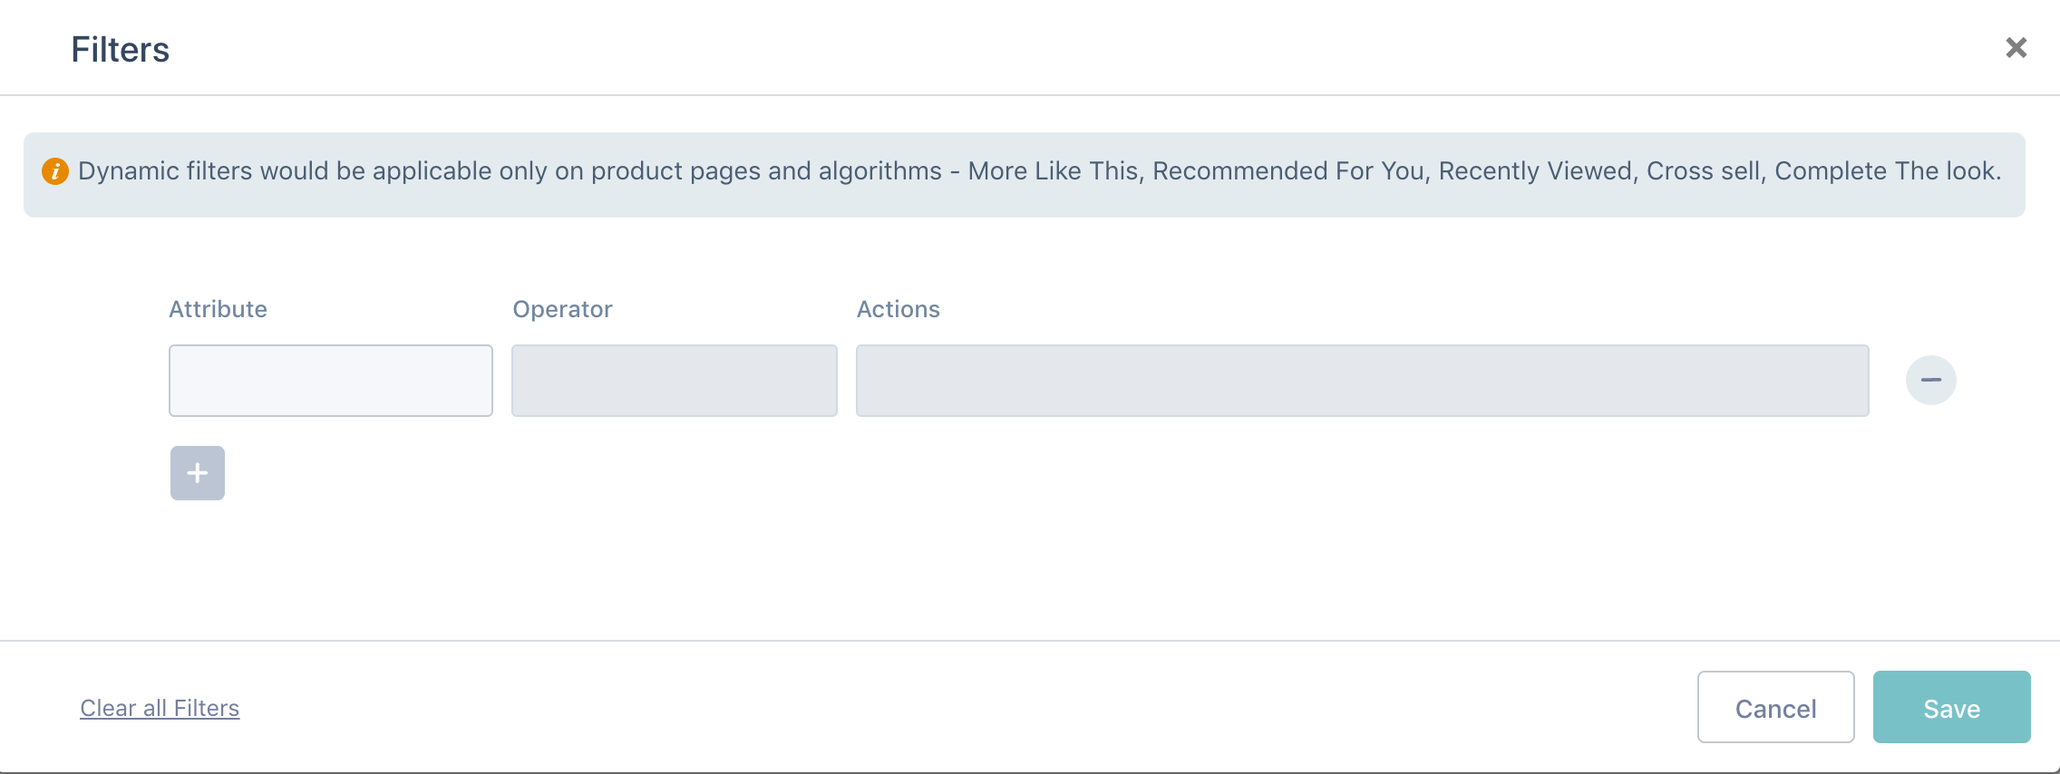Click "Recently Viewed" in the banner
Screen dimensions: 2060x774
[x=1535, y=171]
